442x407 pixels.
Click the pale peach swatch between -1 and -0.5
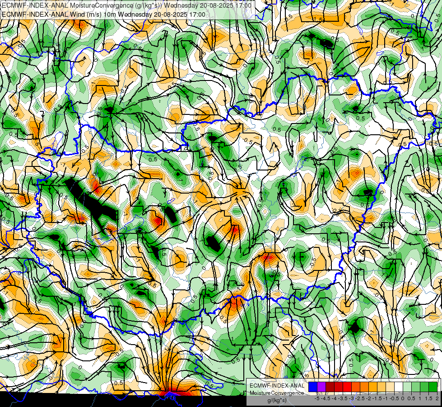click(390, 387)
